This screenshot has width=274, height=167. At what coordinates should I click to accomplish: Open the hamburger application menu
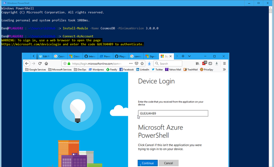pos(224,63)
